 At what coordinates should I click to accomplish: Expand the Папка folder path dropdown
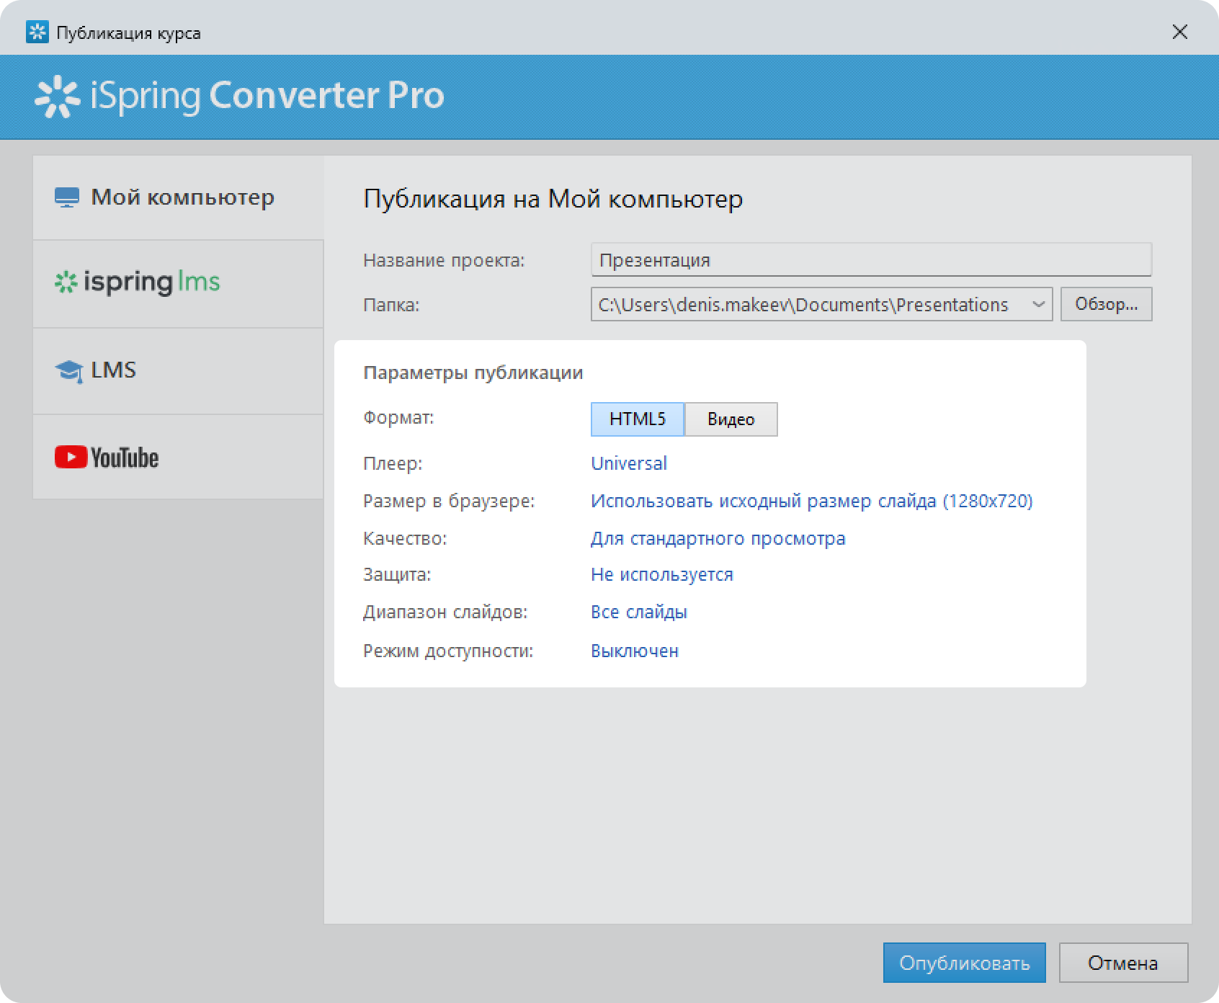pyautogui.click(x=1038, y=305)
